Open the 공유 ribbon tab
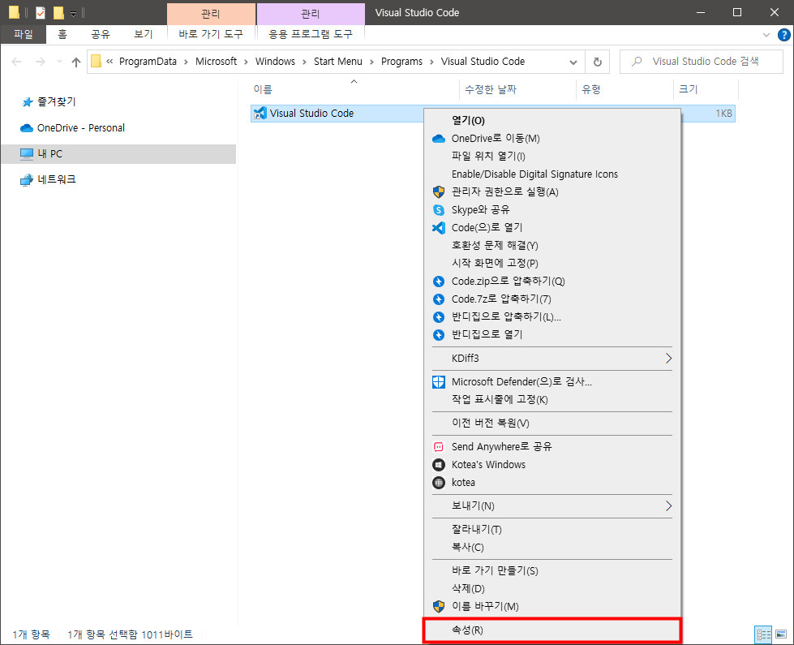The height and width of the screenshot is (645, 794). [101, 34]
